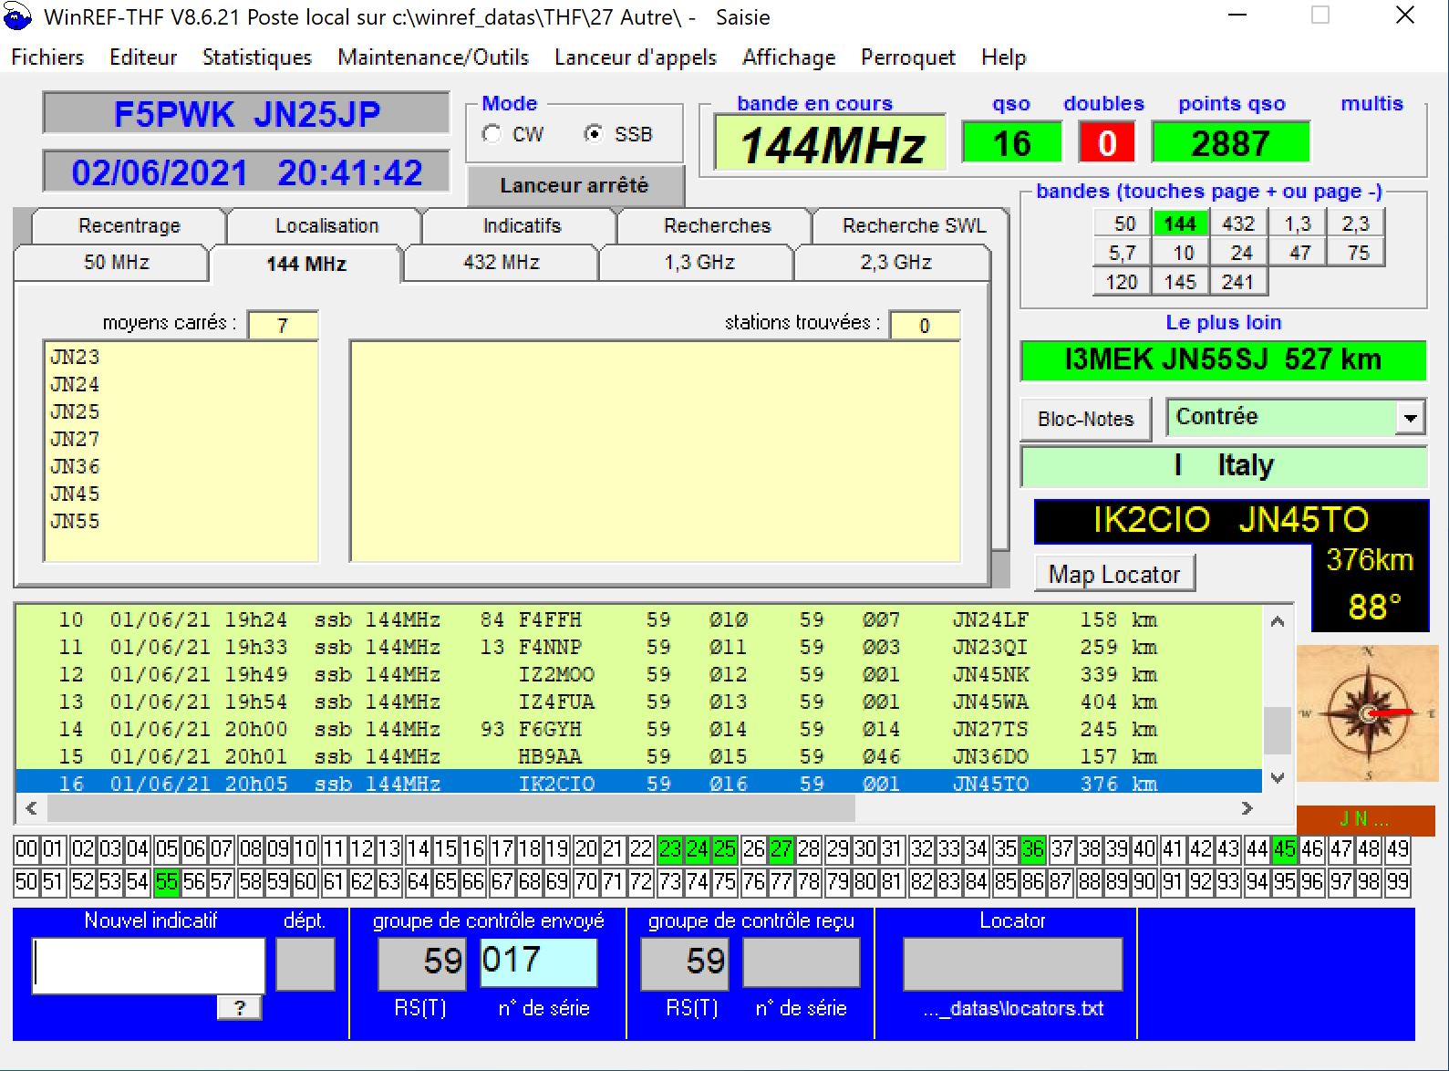Click the Locator input field
Image resolution: width=1449 pixels, height=1071 pixels.
point(1012,964)
